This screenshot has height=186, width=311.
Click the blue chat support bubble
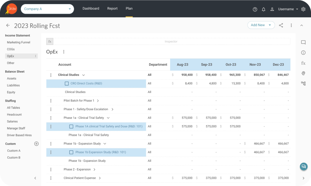[303, 167]
